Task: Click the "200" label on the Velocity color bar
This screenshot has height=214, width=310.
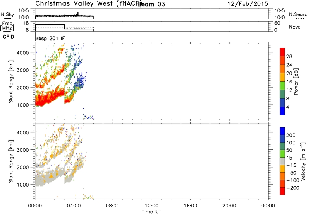Action: pos(291,135)
